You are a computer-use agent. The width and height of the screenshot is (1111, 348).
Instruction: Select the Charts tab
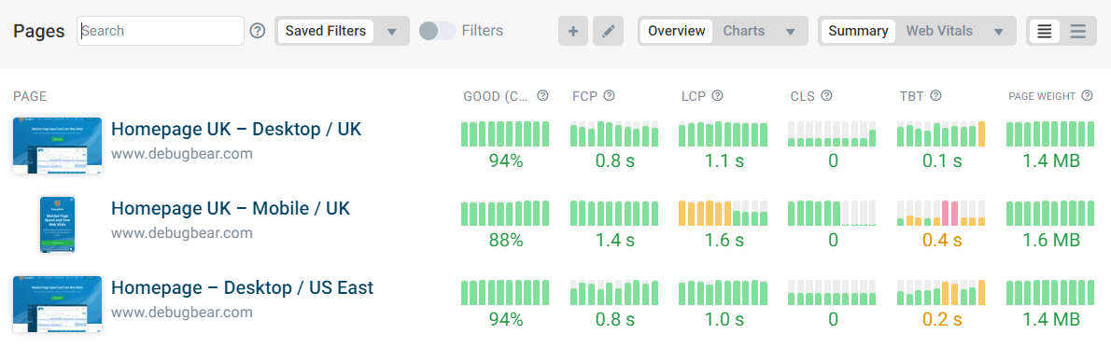(743, 31)
